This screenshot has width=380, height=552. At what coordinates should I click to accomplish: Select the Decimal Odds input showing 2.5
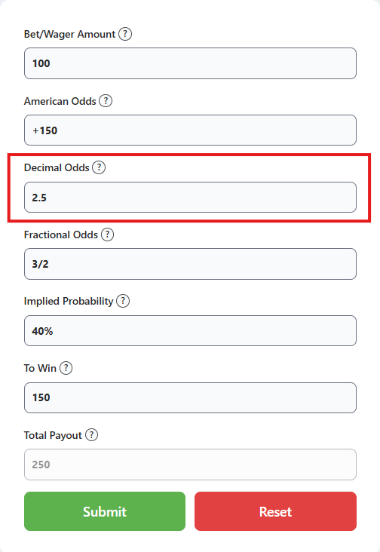[190, 197]
